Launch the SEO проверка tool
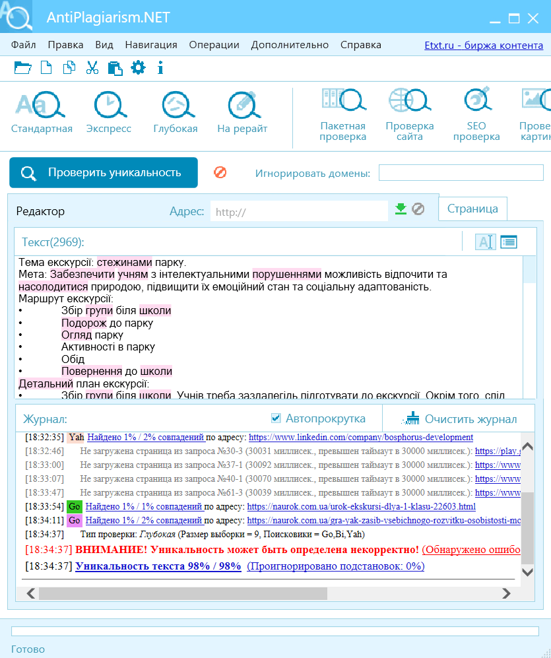551x658 pixels. 476,115
